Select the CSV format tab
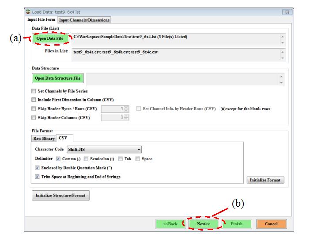The width and height of the screenshot is (318, 239). (63, 138)
